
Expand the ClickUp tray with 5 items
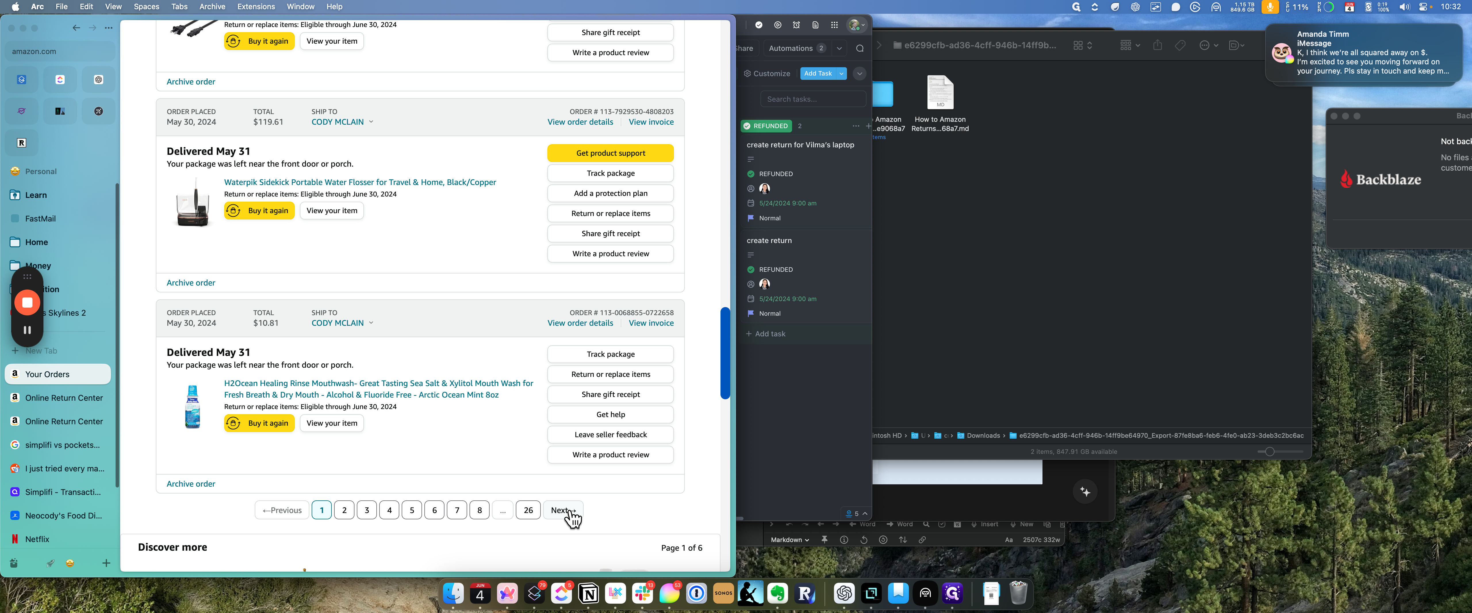856,513
